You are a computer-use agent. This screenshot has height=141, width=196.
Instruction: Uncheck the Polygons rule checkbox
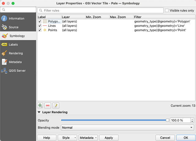pos(40,21)
